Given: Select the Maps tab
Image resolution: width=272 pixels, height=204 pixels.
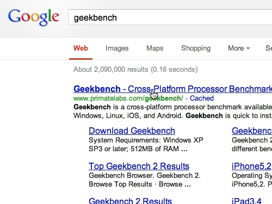Looking at the screenshot, I should (x=155, y=48).
